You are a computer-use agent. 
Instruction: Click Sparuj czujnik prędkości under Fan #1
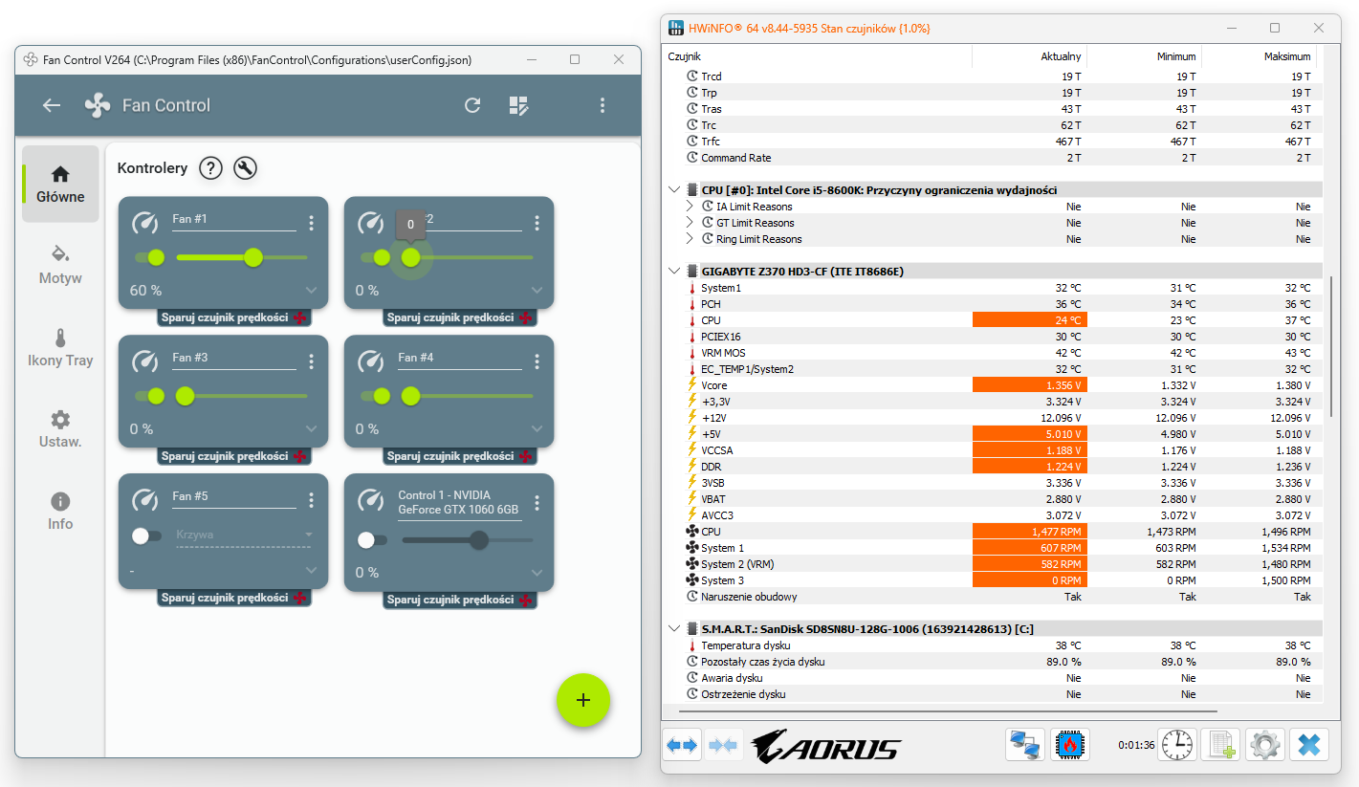coord(234,317)
